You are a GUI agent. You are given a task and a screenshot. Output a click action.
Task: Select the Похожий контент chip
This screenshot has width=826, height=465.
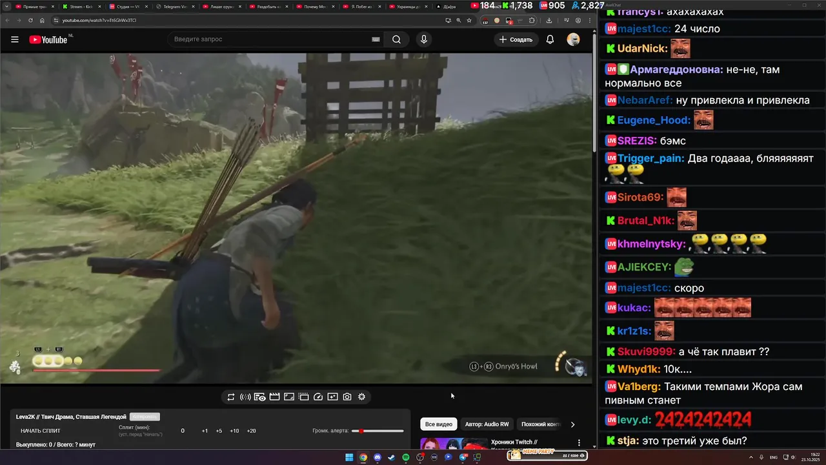pos(541,424)
